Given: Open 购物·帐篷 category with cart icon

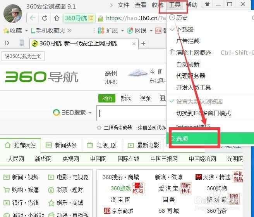Looking at the screenshot, I should coord(21,190).
